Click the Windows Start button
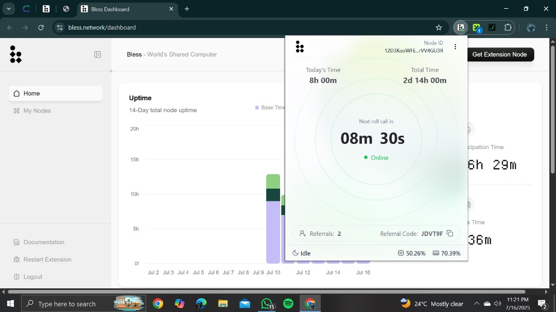This screenshot has height=312, width=556. pos(10,303)
